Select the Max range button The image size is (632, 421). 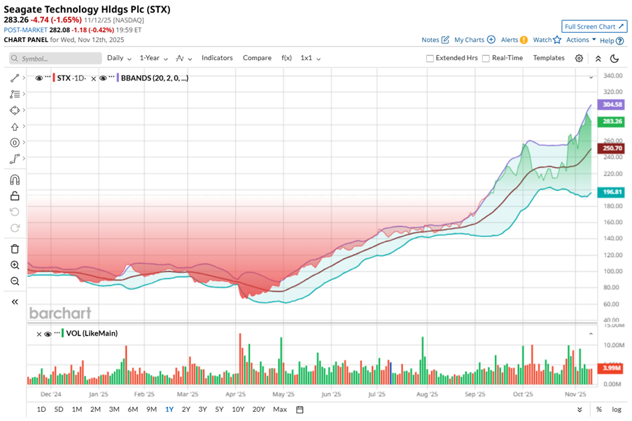pyautogui.click(x=280, y=409)
